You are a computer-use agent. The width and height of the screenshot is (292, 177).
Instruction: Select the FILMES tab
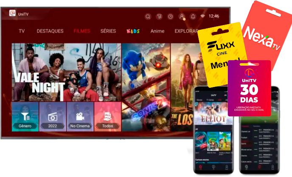click(x=81, y=31)
